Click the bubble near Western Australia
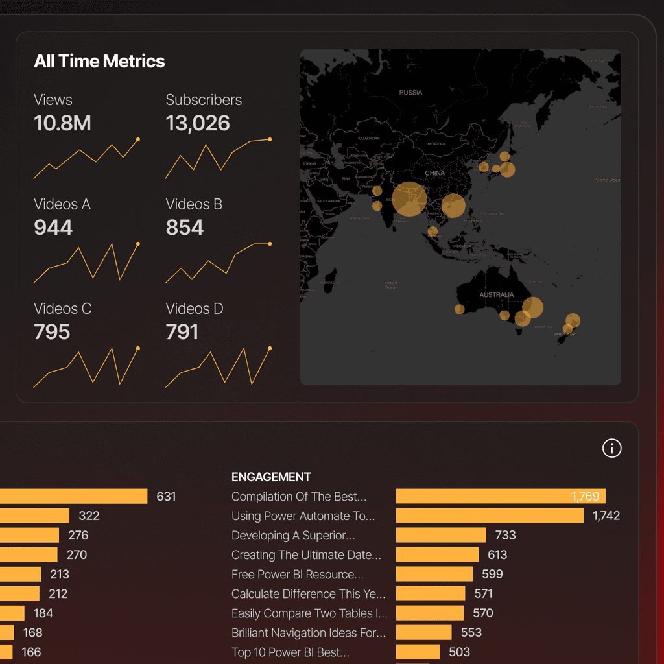The image size is (664, 664). 459,309
